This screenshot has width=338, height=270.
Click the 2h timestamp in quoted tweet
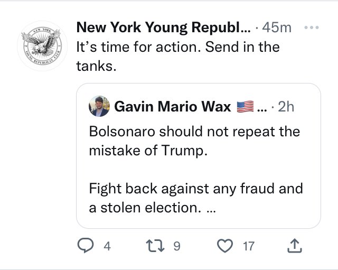pyautogui.click(x=285, y=107)
